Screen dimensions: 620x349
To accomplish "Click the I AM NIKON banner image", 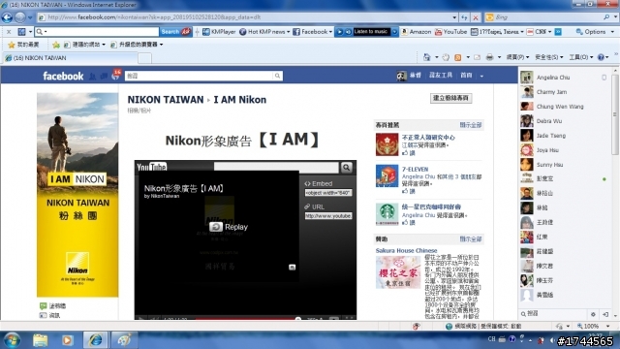I will coord(77,195).
